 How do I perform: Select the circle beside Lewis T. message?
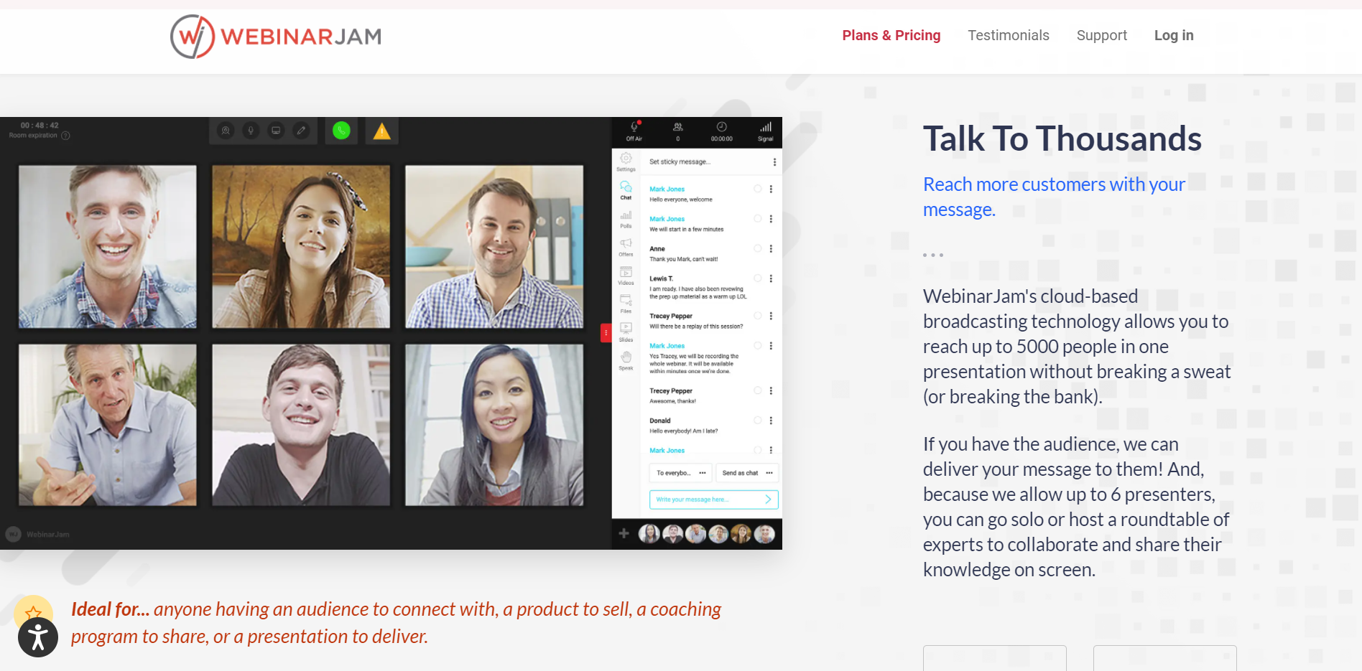(x=757, y=278)
